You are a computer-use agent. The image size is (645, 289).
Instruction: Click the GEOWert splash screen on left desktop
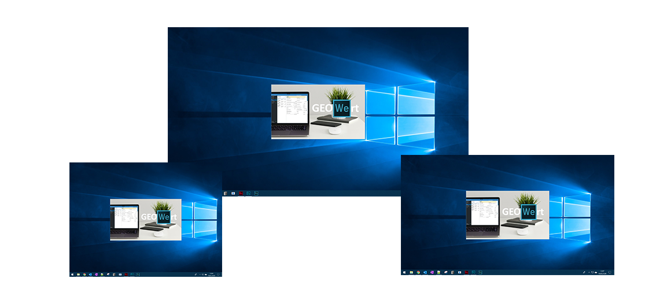145,219
